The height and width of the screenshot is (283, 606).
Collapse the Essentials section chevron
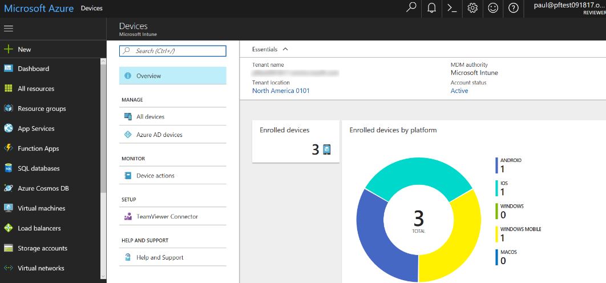tap(286, 49)
